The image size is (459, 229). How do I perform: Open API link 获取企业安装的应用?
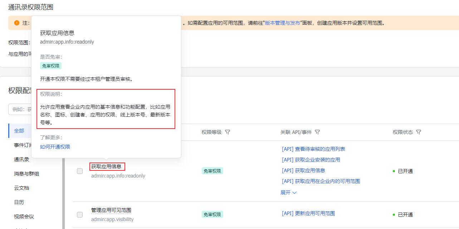click(311, 160)
